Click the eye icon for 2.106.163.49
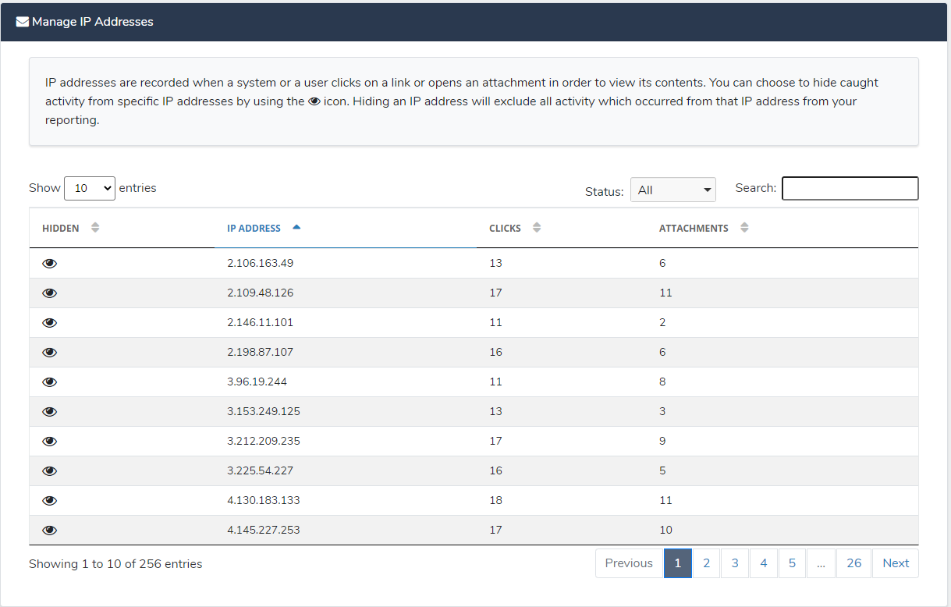Image resolution: width=951 pixels, height=607 pixels. point(49,263)
